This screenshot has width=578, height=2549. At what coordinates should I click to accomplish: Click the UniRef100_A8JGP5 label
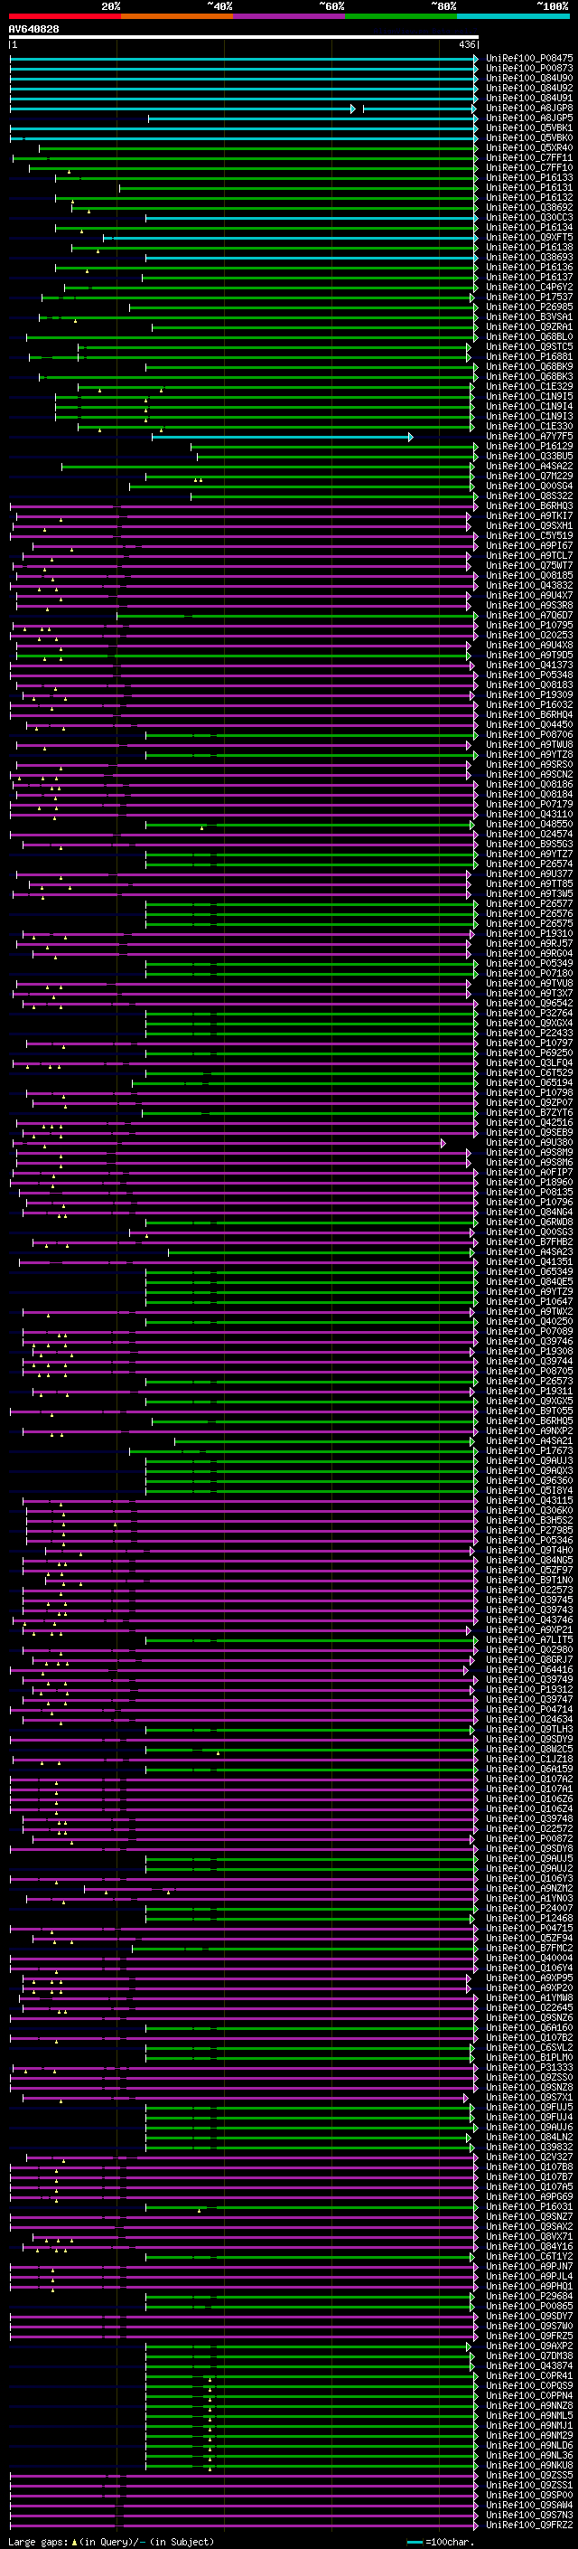coord(529,118)
